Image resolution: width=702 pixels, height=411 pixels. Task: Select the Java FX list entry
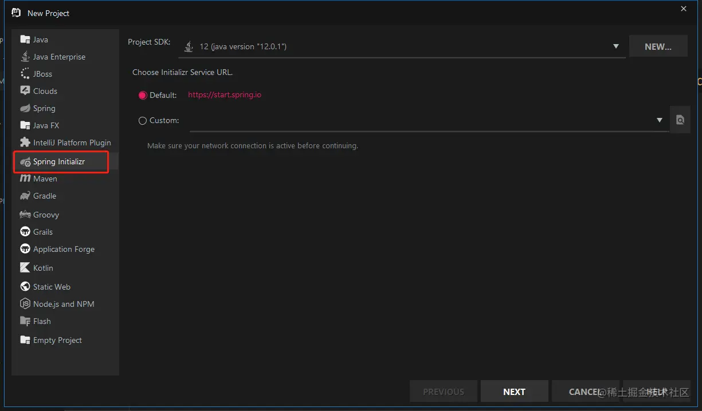click(65, 125)
